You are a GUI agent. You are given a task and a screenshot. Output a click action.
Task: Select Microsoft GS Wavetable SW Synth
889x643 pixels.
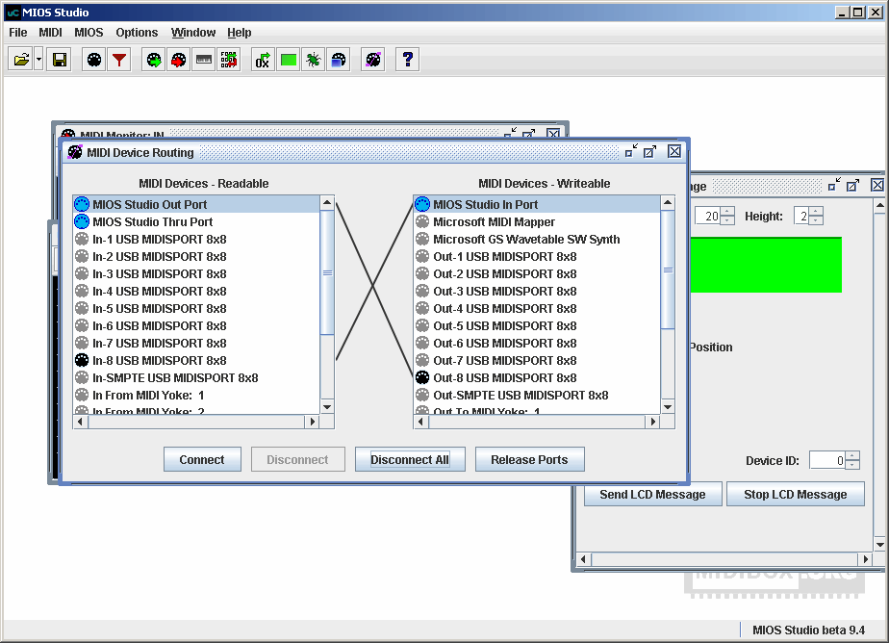(x=537, y=240)
